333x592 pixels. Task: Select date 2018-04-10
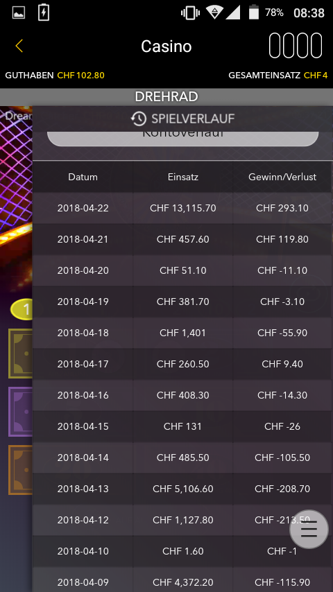pyautogui.click(x=83, y=551)
